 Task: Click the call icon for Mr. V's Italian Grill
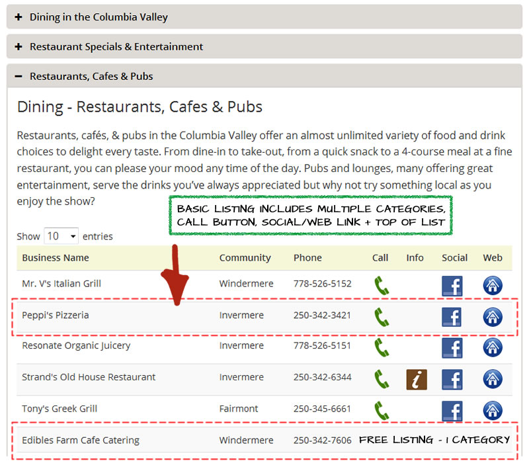[382, 286]
